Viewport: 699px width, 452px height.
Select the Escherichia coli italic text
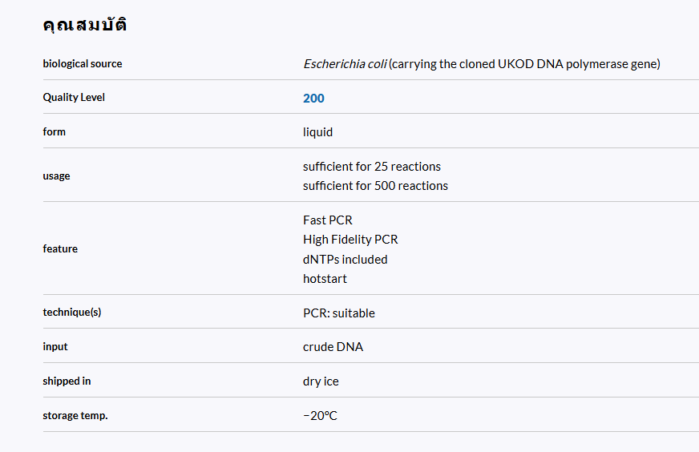coord(345,64)
